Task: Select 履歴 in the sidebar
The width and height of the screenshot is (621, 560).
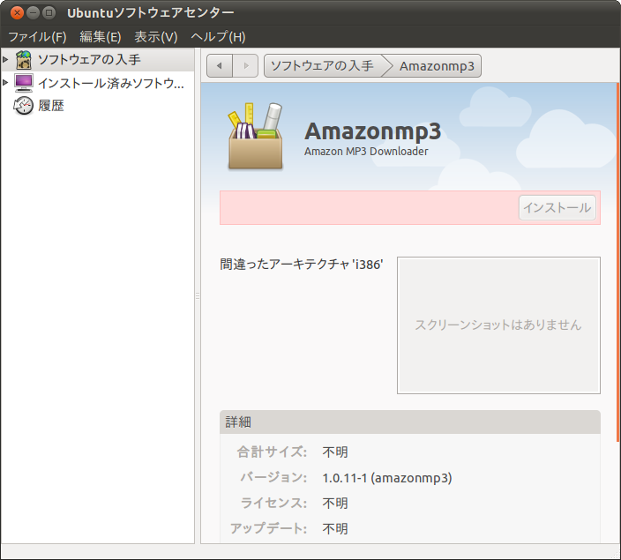Action: click(51, 106)
